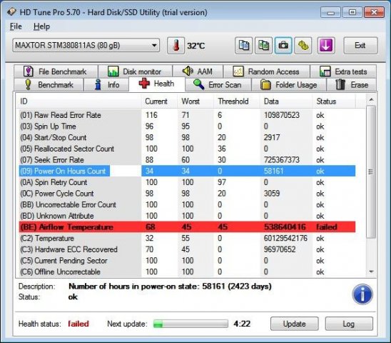Click the green copy results icon
The height and width of the screenshot is (343, 391).
coord(263,46)
